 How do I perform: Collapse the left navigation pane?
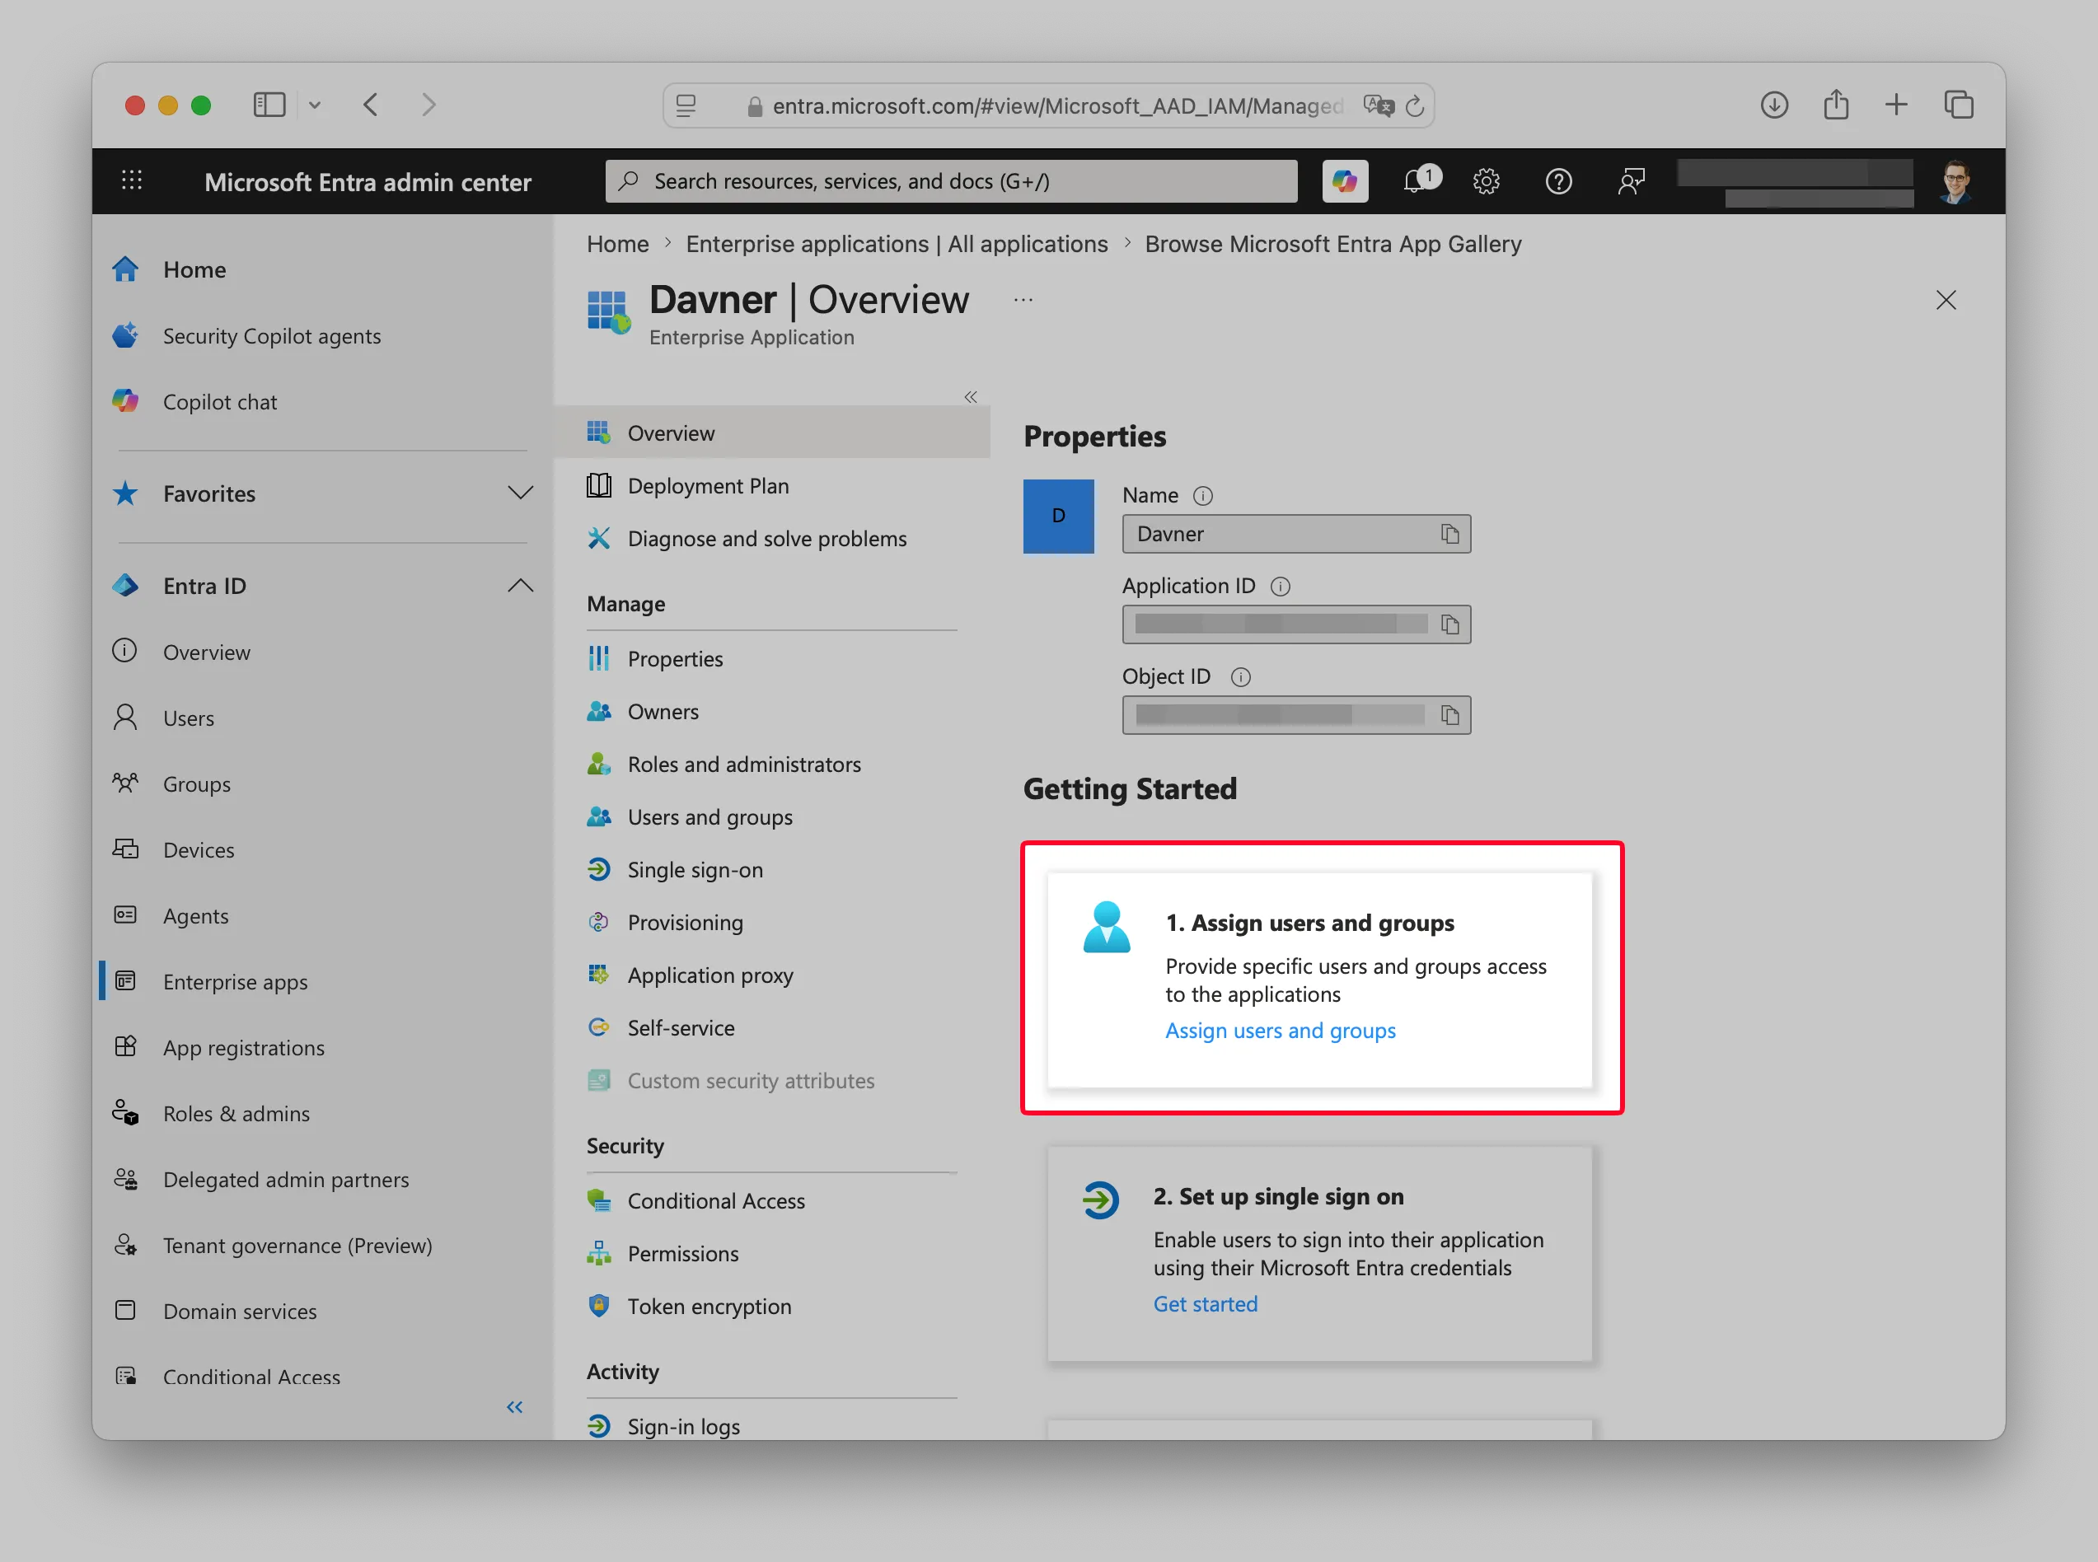tap(514, 1407)
